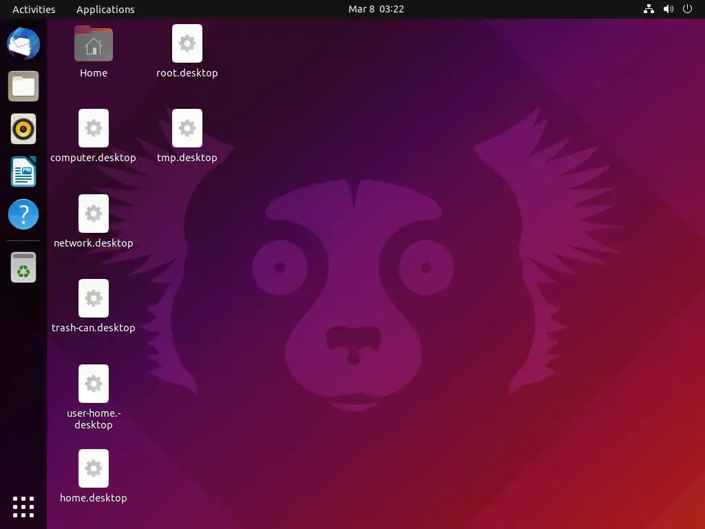The image size is (705, 529).
Task: Select the trash-can.desktop file icon
Action: click(x=94, y=298)
